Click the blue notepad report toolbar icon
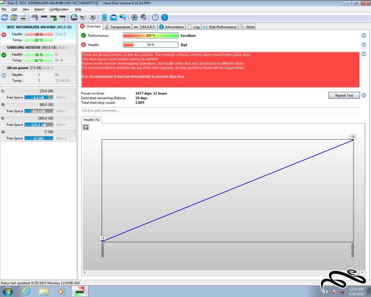The image size is (371, 297). pos(104,18)
